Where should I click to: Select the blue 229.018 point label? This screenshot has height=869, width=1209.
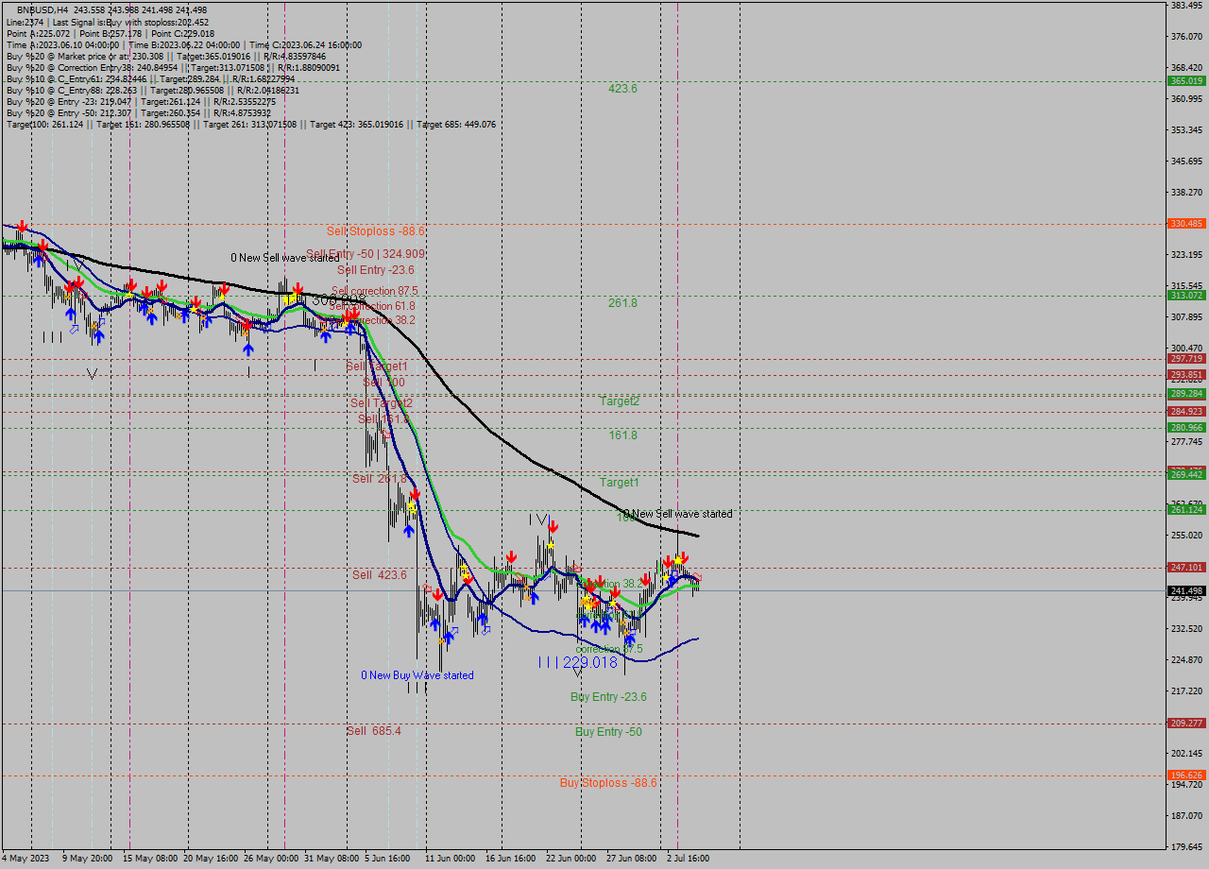point(590,663)
